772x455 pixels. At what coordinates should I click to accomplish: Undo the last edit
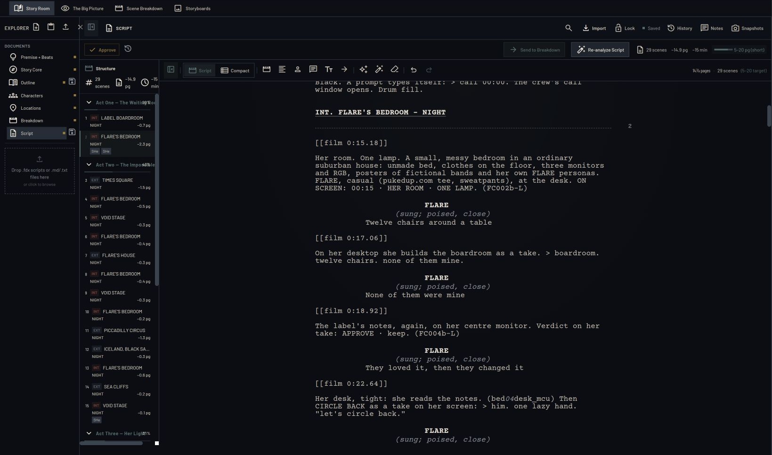point(414,70)
